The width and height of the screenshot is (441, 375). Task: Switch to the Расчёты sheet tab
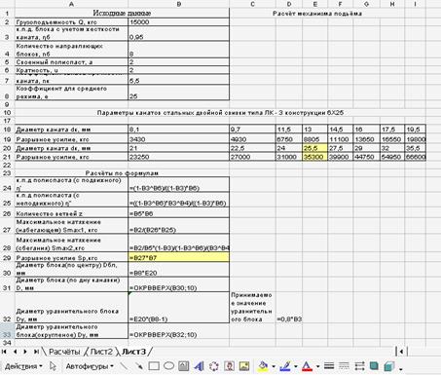[x=64, y=352]
